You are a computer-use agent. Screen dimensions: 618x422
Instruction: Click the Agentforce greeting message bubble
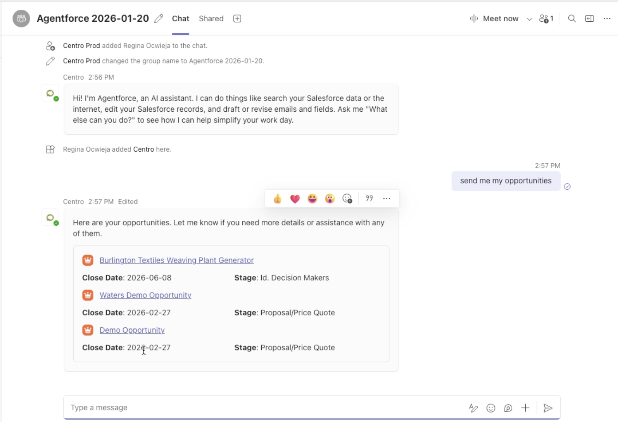click(x=231, y=109)
